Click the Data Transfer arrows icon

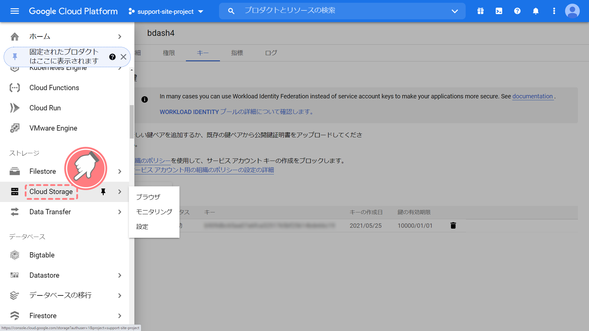(x=14, y=212)
